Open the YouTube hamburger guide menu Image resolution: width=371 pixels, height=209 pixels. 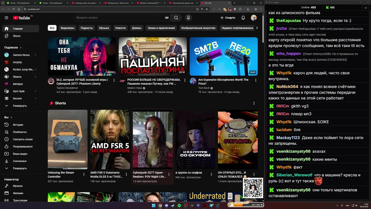tap(6, 18)
